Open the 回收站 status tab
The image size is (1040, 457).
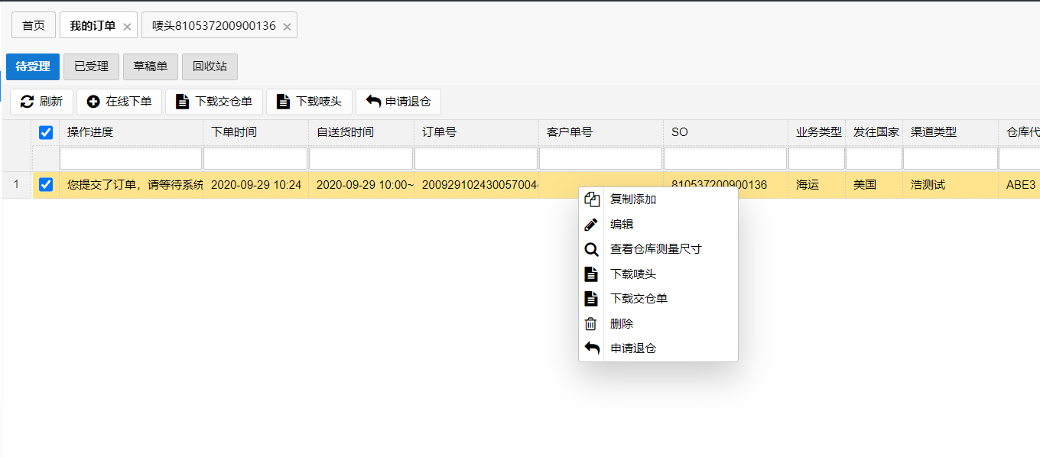coord(210,66)
